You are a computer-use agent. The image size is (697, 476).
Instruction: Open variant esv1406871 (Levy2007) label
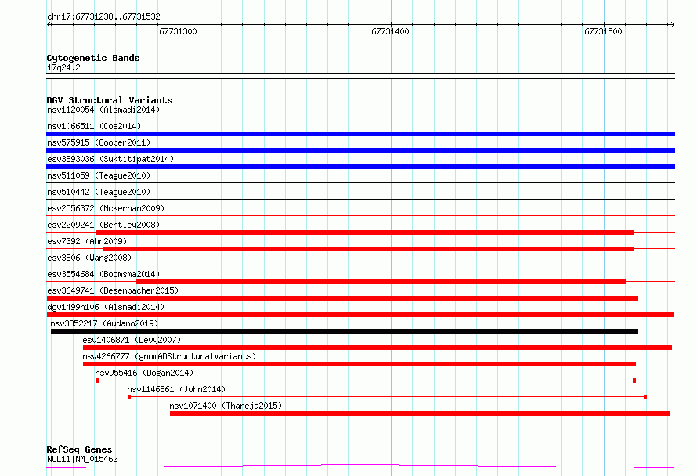[132, 340]
